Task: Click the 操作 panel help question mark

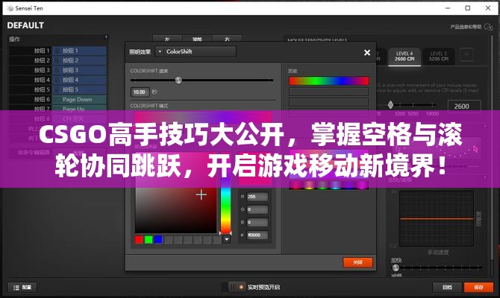Action: (x=106, y=37)
